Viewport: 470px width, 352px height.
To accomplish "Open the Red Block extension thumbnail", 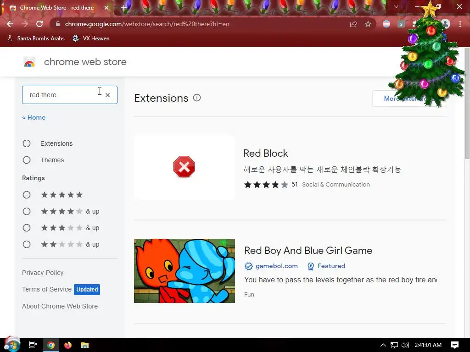I will pos(185,167).
